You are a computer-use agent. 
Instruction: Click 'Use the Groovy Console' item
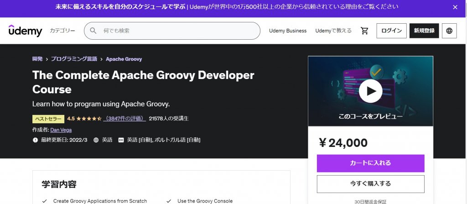pos(205,201)
